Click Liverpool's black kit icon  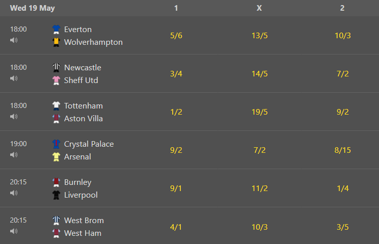click(57, 195)
